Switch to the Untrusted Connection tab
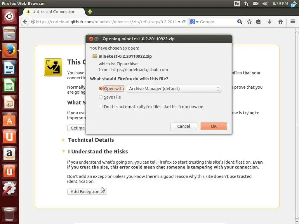This screenshot has height=224, width=299. [x=54, y=12]
